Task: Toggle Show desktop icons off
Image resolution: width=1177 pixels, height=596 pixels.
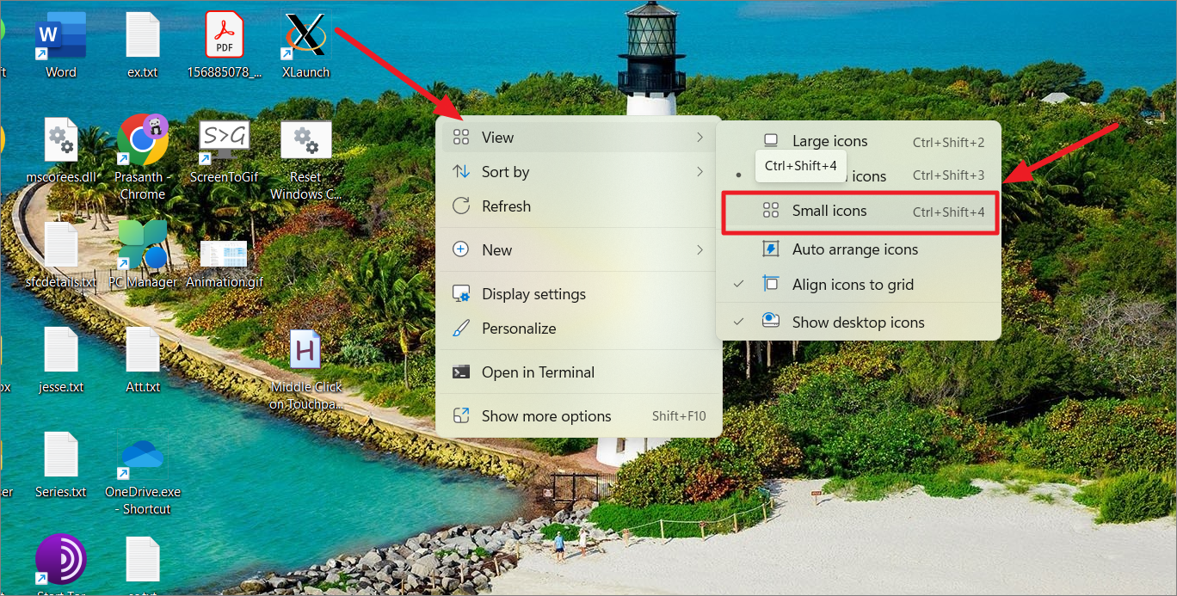Action: tap(857, 322)
